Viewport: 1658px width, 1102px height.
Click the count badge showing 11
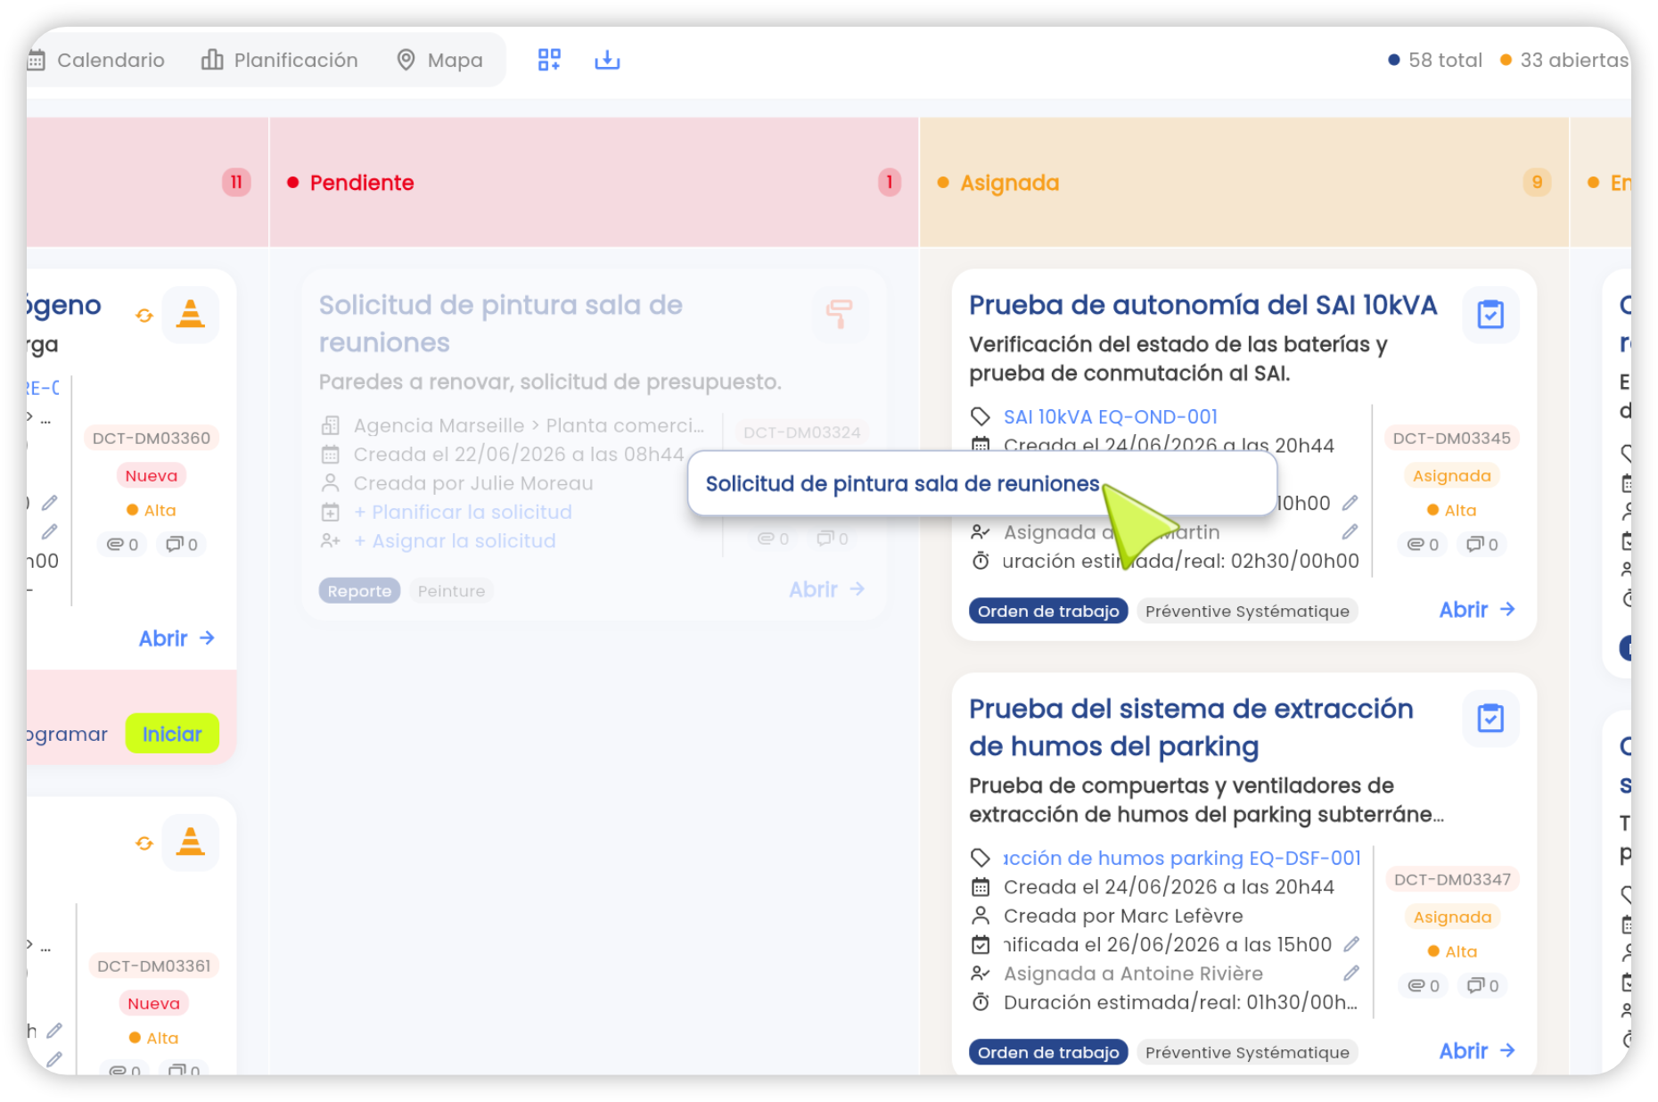click(x=236, y=182)
